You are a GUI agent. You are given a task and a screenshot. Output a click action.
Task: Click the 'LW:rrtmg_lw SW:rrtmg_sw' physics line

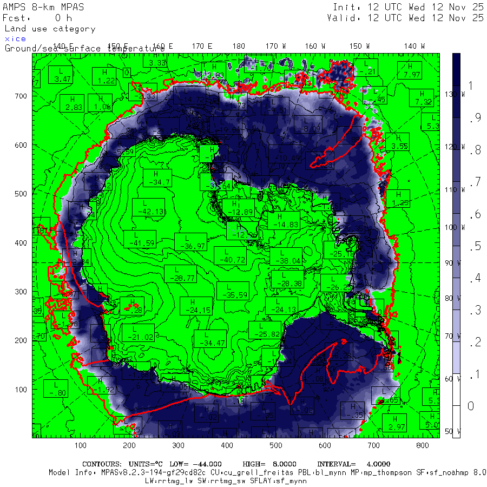coord(226,481)
